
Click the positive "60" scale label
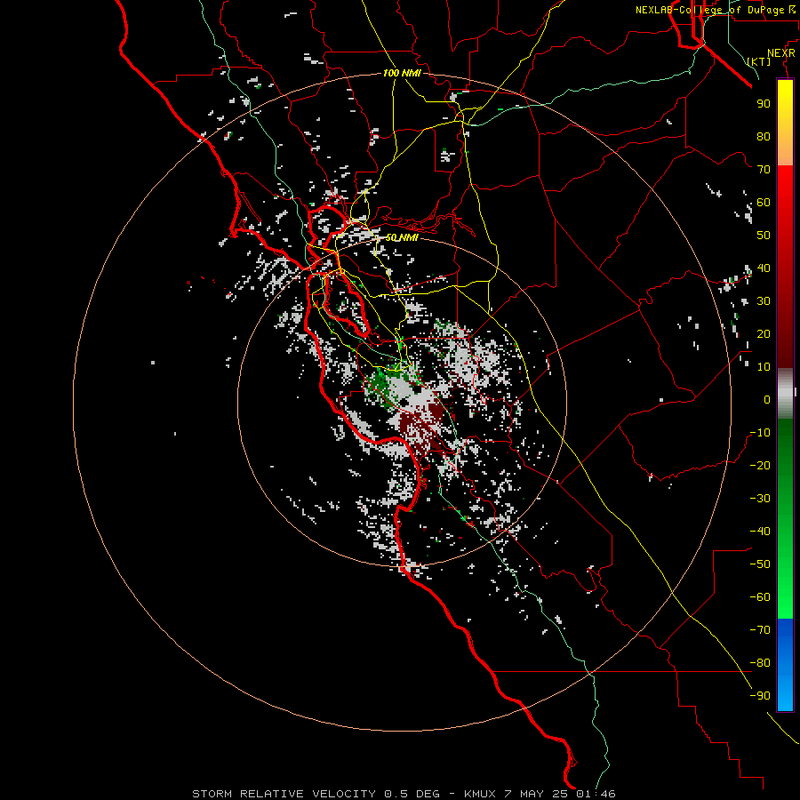click(x=764, y=202)
